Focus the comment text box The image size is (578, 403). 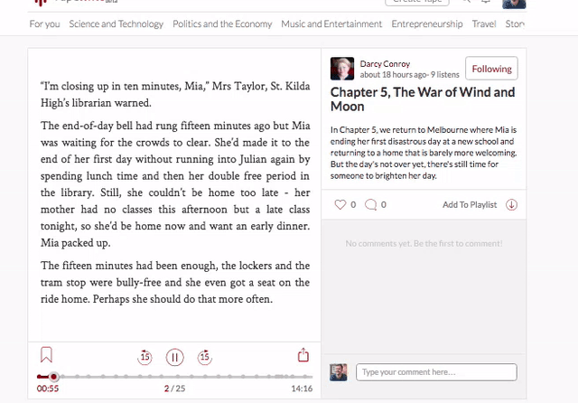click(436, 372)
